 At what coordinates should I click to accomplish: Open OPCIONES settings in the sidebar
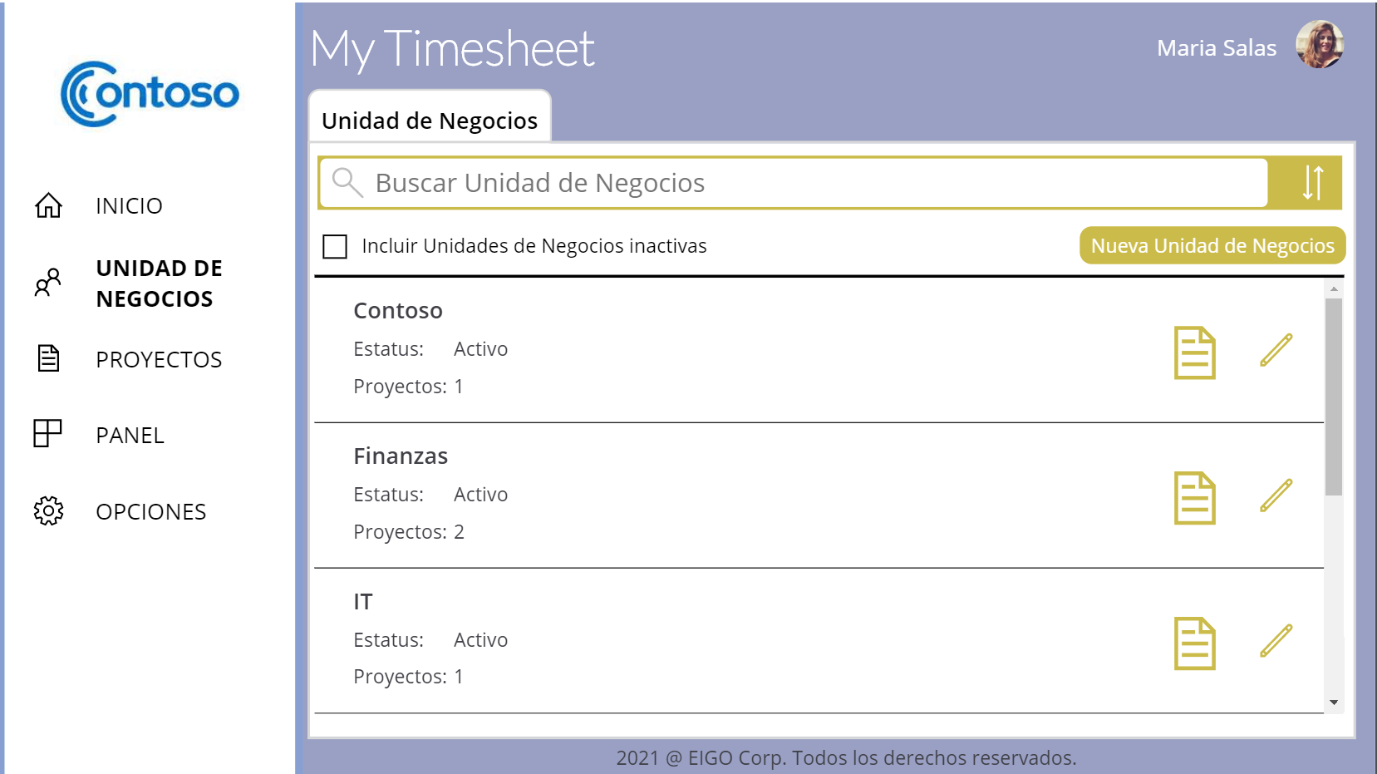[x=150, y=511]
